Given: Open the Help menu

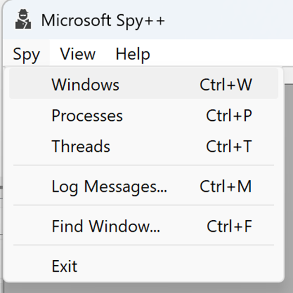Looking at the screenshot, I should [x=133, y=55].
